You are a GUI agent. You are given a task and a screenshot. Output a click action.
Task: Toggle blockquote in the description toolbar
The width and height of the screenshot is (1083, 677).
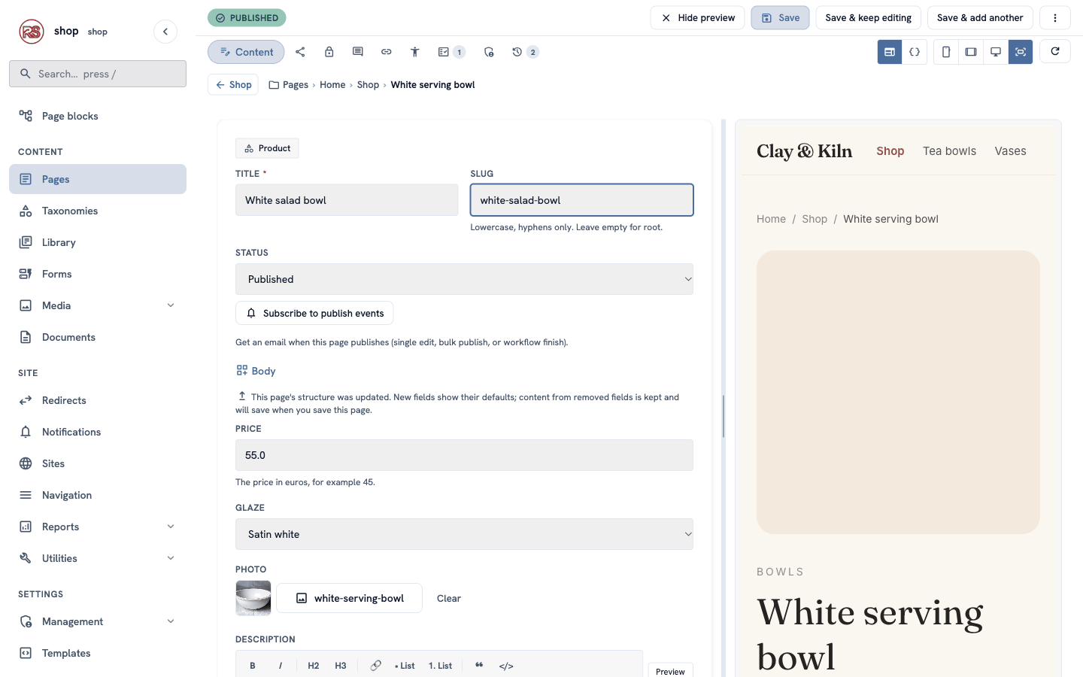[x=479, y=666]
